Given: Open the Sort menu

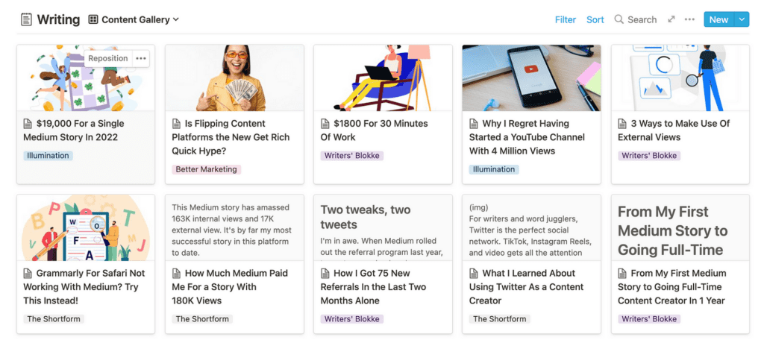Looking at the screenshot, I should point(595,19).
